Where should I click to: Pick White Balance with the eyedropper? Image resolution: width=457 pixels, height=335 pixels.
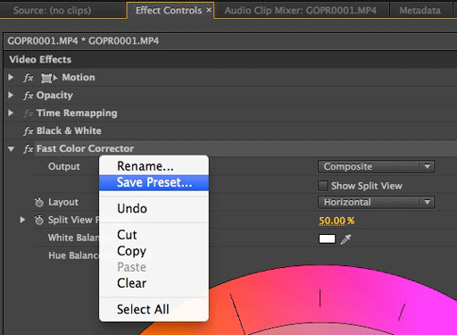(x=345, y=239)
